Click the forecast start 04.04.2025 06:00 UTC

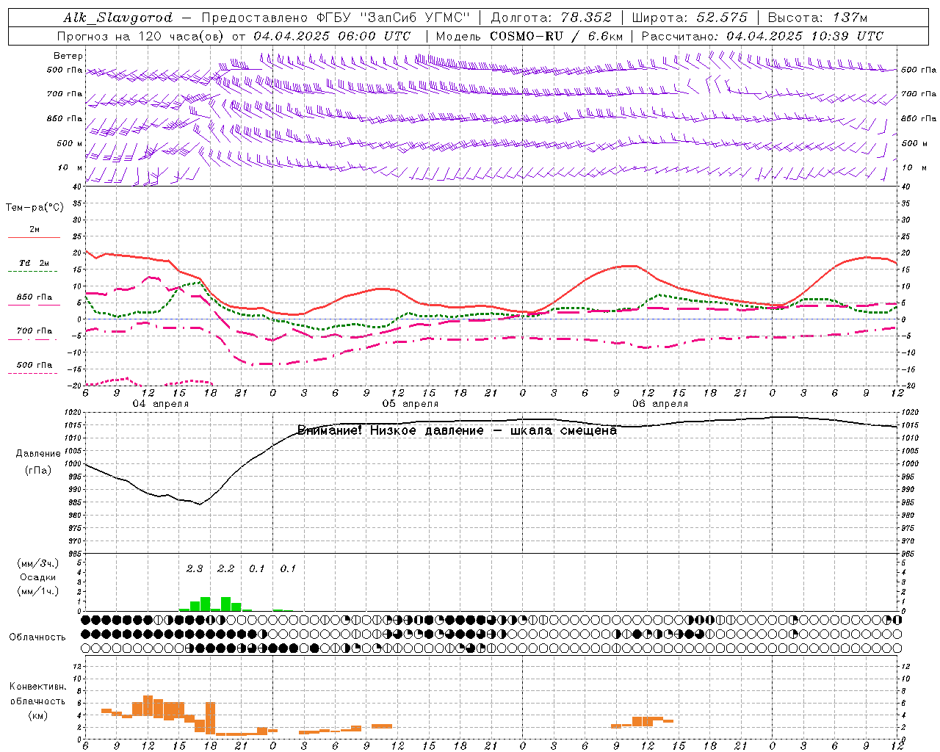(x=332, y=36)
